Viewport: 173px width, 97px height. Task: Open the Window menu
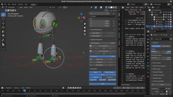pyautogui.click(x=21, y=4)
